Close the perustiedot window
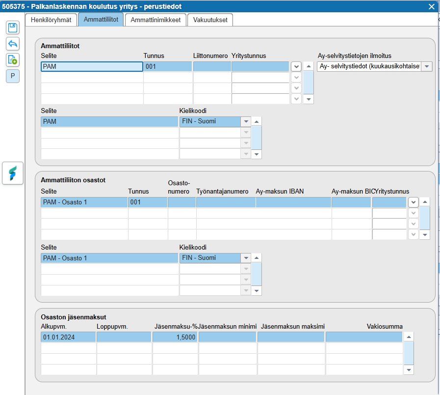 pyautogui.click(x=432, y=6)
